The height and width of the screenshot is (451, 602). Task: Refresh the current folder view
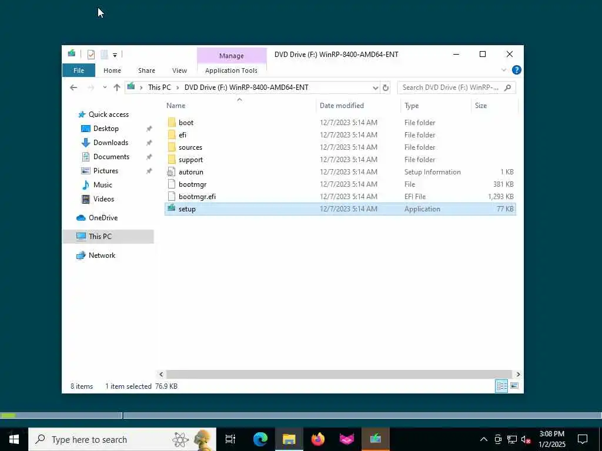[386, 88]
